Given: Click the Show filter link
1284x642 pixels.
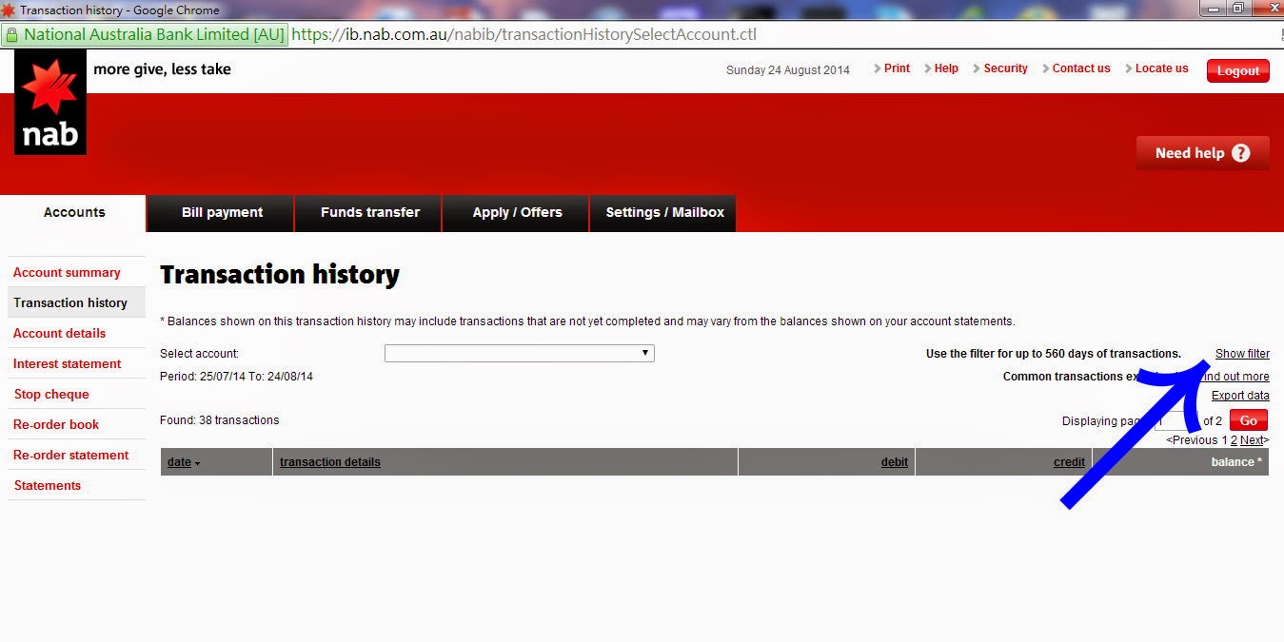Looking at the screenshot, I should pyautogui.click(x=1242, y=354).
